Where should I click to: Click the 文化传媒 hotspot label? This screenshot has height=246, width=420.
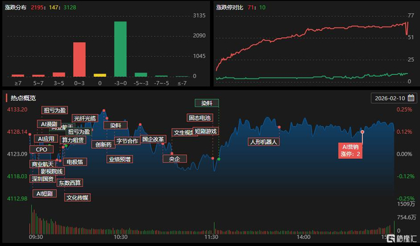coord(77,197)
